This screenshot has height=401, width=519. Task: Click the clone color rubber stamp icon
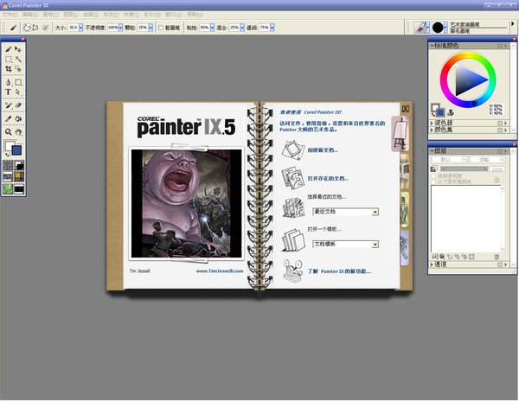pyautogui.click(x=450, y=112)
